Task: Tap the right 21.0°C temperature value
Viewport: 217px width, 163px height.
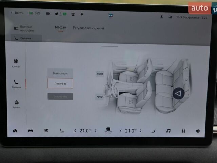Action: (131, 131)
